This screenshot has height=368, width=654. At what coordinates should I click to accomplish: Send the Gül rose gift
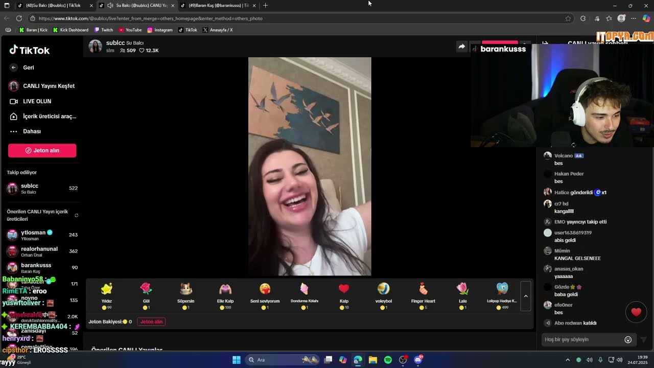(146, 296)
